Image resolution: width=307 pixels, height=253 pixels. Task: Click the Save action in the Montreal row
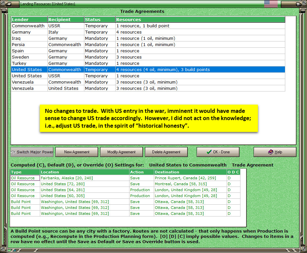(x=142, y=184)
